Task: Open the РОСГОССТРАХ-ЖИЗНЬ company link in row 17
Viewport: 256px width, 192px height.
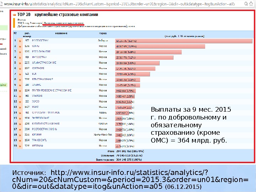Action: (44, 129)
